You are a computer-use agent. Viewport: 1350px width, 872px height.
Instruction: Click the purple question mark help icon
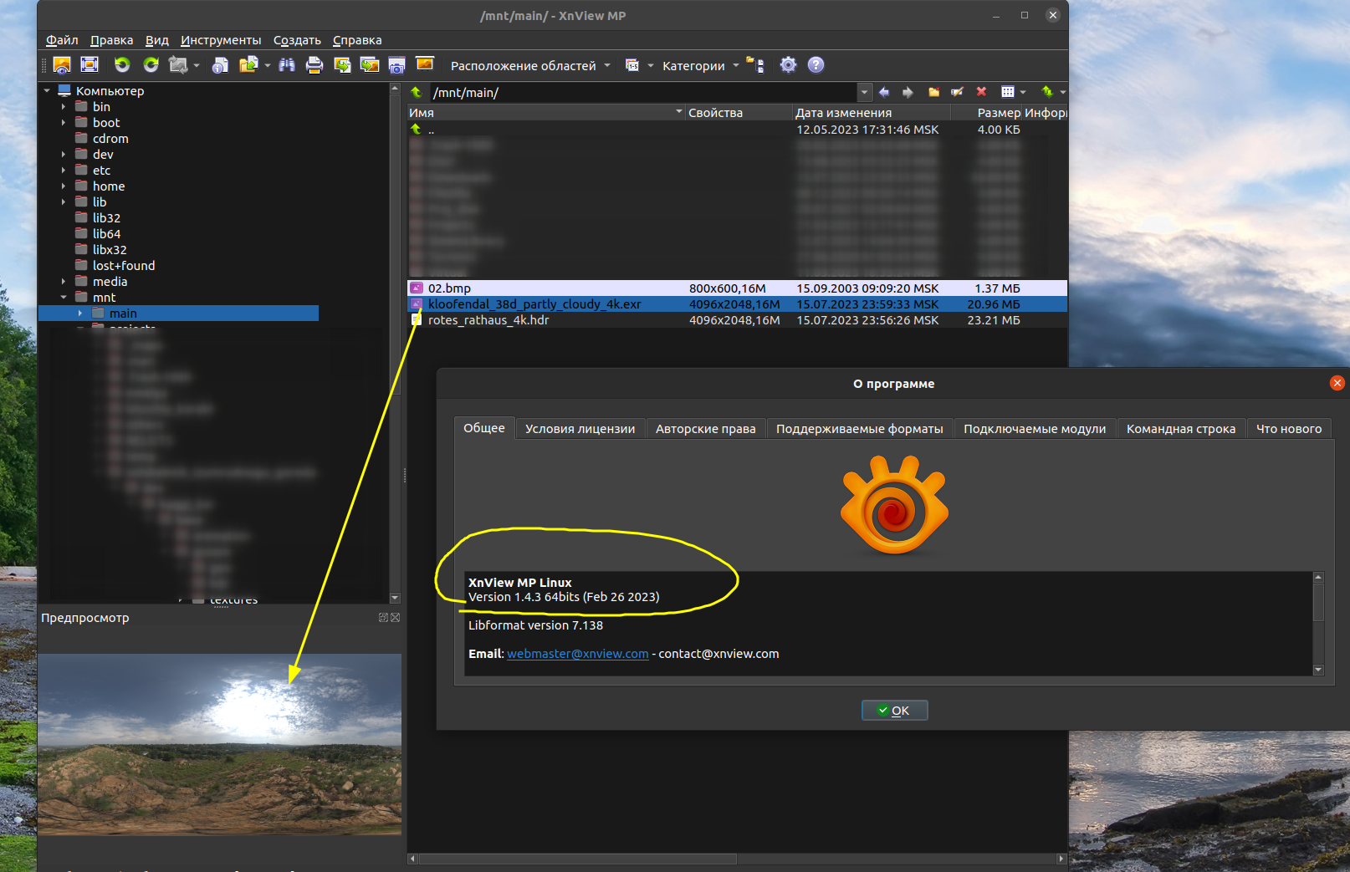click(816, 65)
